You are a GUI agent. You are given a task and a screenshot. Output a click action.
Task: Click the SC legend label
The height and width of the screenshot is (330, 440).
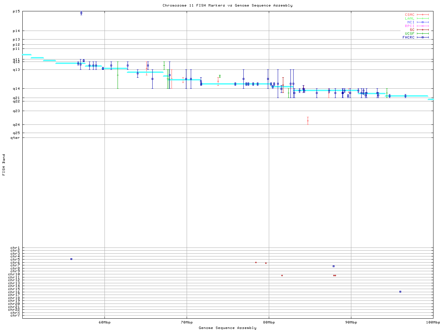(412, 30)
